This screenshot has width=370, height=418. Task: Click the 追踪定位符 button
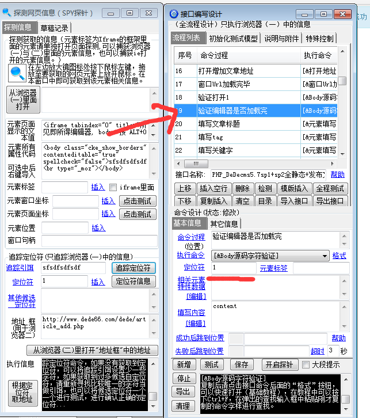point(133,268)
